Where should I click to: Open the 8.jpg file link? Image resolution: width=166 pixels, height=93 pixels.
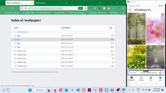click(x=18, y=43)
